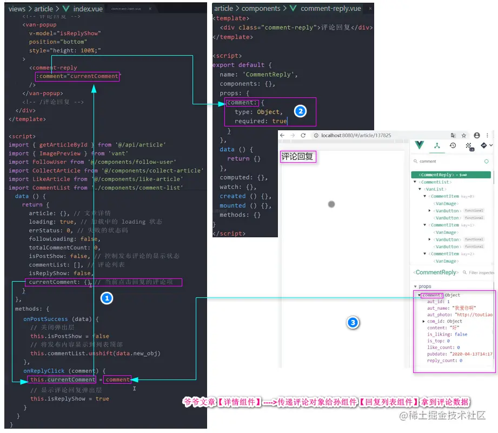498x433 pixels.
Task: Switch to the comment-item.vue editor tab
Action: (126, 9)
